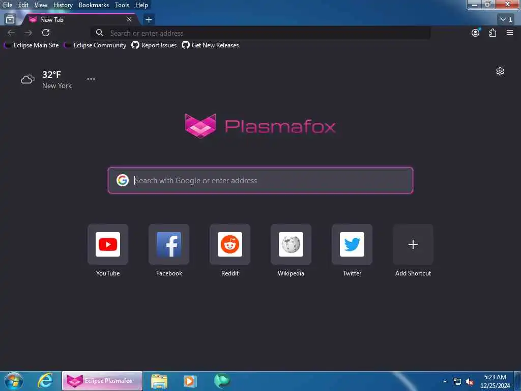521x391 pixels.
Task: Open the Windows Start menu
Action: point(14,381)
